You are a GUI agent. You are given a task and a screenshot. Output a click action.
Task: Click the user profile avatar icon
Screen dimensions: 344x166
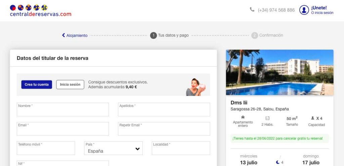tap(304, 10)
